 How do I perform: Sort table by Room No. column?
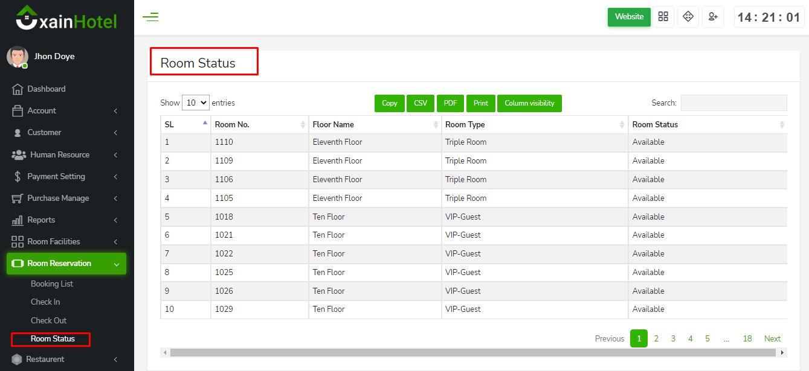pyautogui.click(x=260, y=125)
